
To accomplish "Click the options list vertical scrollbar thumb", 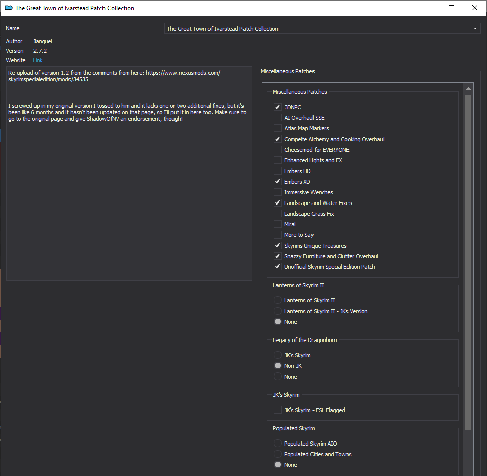I will [x=468, y=262].
